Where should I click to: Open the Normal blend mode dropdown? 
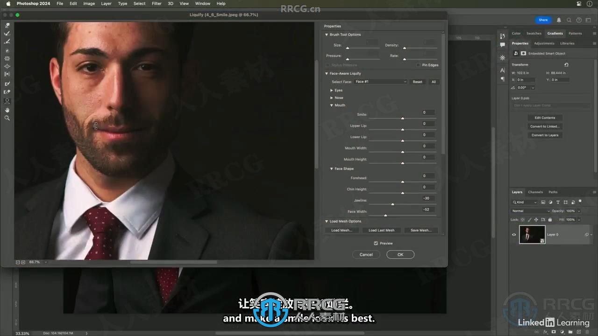click(x=531, y=211)
